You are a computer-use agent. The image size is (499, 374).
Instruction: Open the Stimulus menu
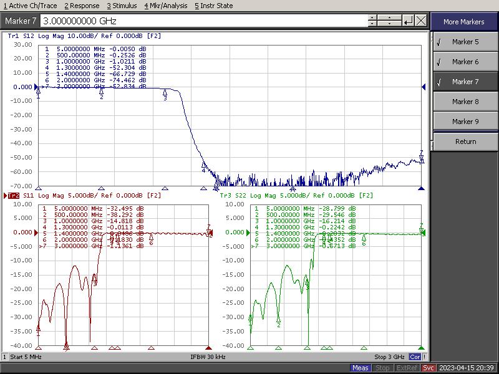[x=122, y=6]
